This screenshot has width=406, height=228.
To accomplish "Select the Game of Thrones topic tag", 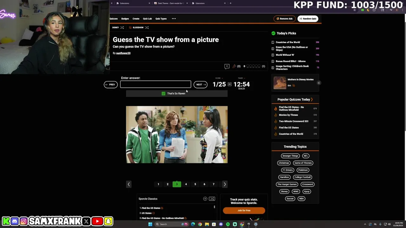I will coord(303,163).
